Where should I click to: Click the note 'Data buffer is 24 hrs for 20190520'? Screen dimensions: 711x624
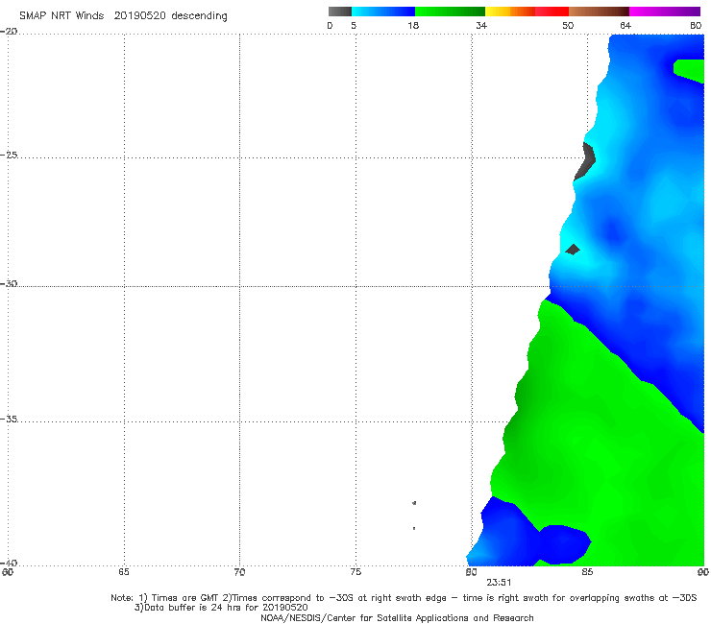point(221,608)
